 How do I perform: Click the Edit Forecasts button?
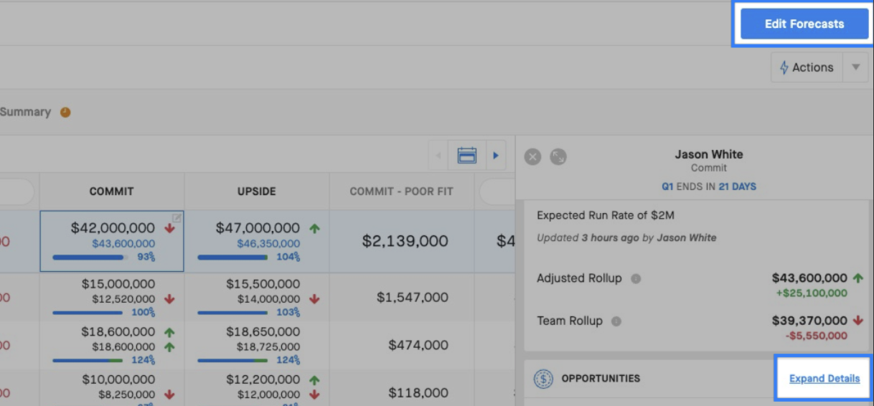click(x=804, y=24)
